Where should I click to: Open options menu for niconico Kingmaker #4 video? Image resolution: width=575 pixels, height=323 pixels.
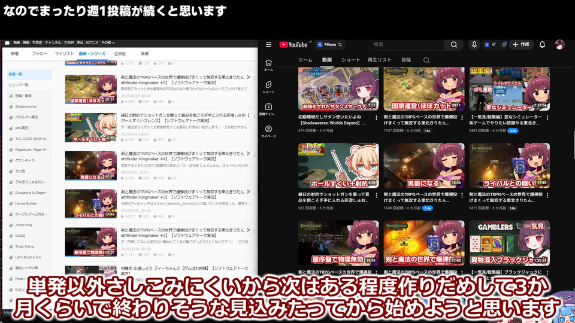click(x=255, y=154)
